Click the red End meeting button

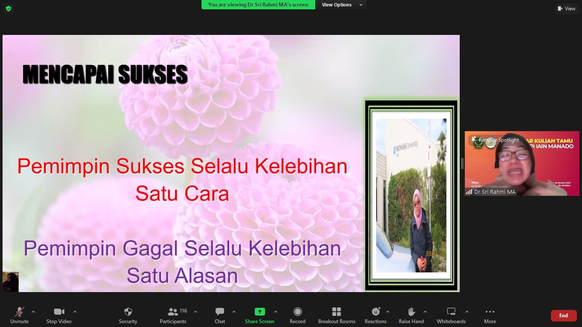(x=563, y=316)
